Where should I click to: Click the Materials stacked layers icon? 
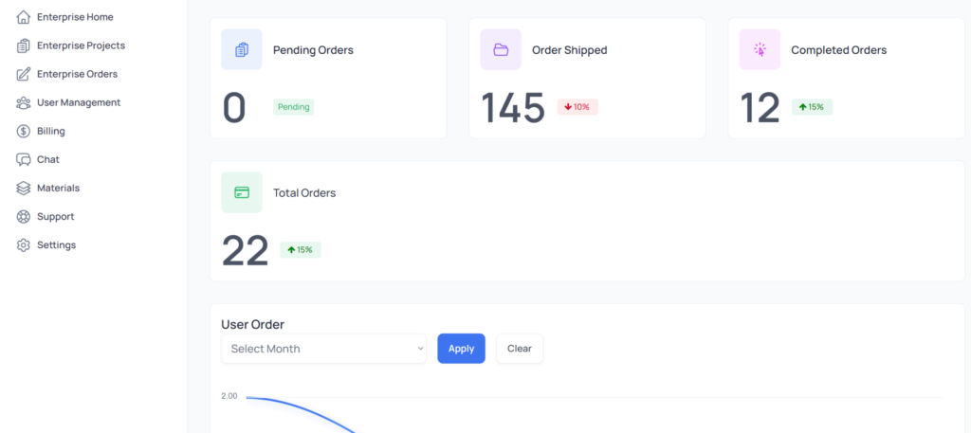click(24, 188)
